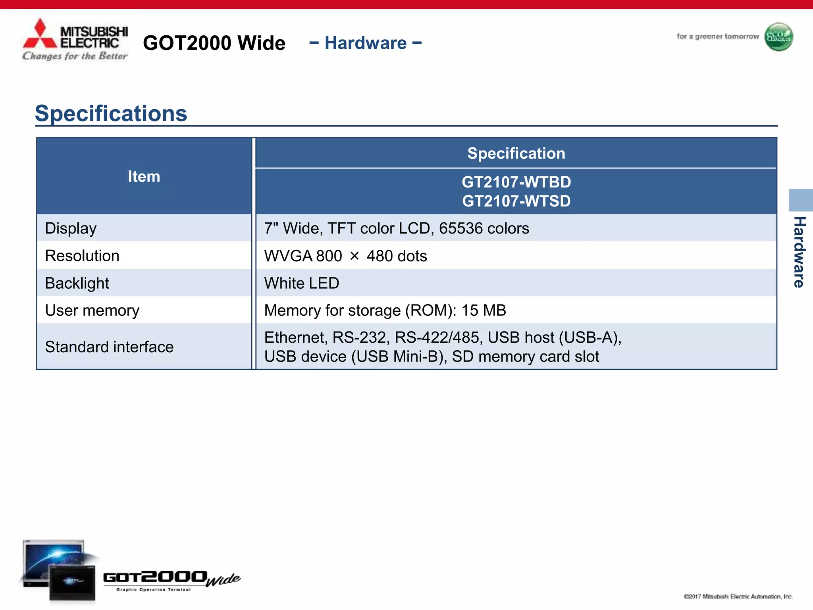The height and width of the screenshot is (610, 813).
Task: Click the 'GT2107-WTBD' model name
Action: [x=516, y=182]
